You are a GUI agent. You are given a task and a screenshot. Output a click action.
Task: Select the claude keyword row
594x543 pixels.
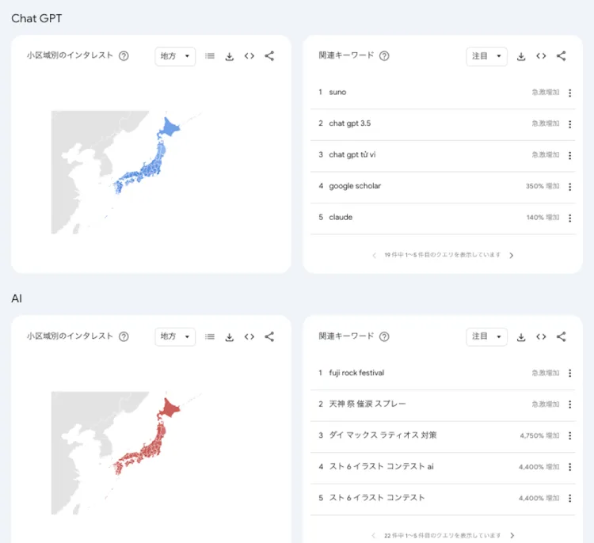[x=443, y=218]
